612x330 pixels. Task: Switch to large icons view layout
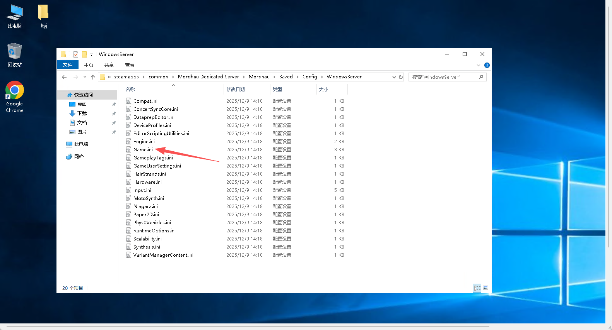point(485,288)
